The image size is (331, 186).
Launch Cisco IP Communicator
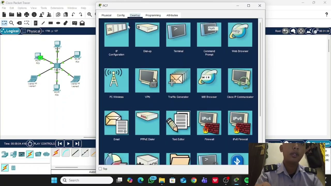click(x=240, y=80)
